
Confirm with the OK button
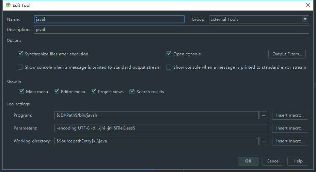click(248, 161)
